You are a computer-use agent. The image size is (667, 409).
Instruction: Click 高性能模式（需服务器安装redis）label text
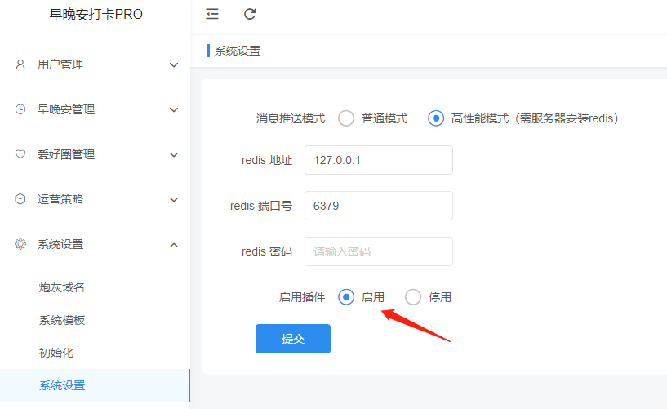tap(535, 118)
